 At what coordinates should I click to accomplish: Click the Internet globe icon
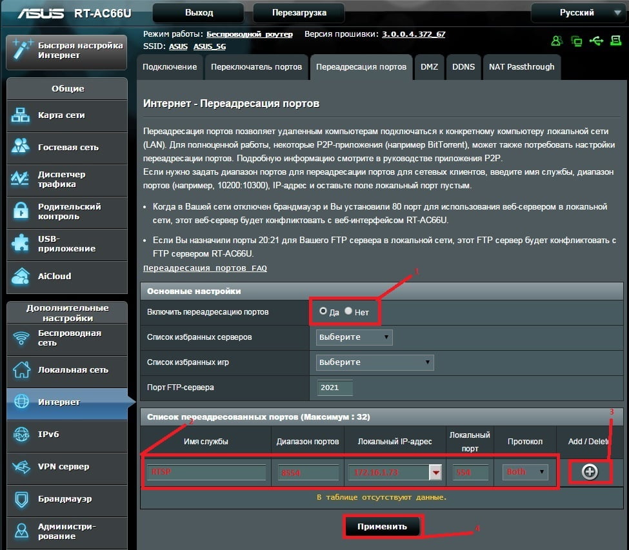[21, 401]
